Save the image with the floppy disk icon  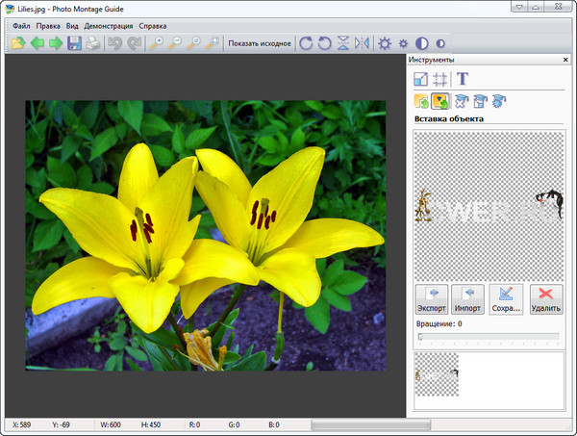(x=74, y=43)
